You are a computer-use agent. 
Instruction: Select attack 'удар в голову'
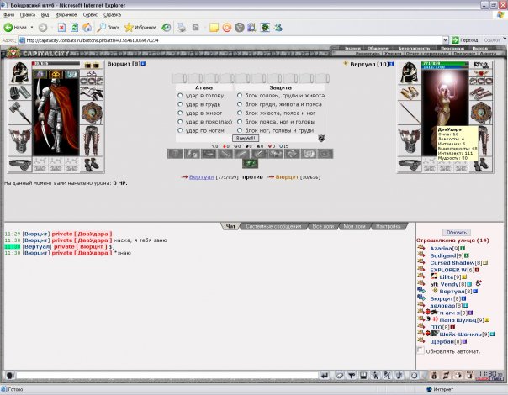click(180, 96)
